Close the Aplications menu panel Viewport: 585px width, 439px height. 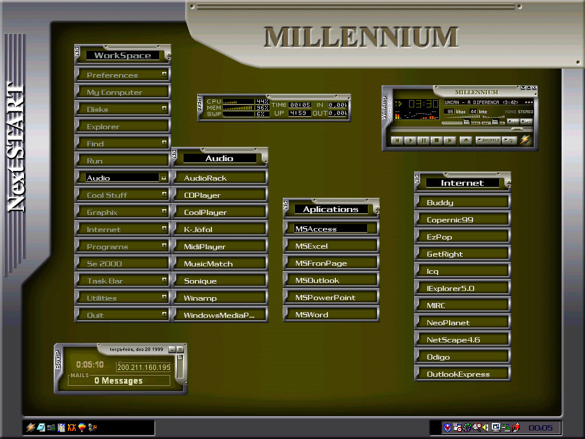(x=378, y=208)
